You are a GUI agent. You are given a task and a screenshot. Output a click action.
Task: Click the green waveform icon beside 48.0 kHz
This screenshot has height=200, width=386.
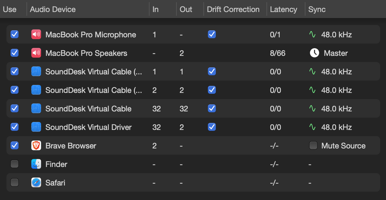[312, 35]
